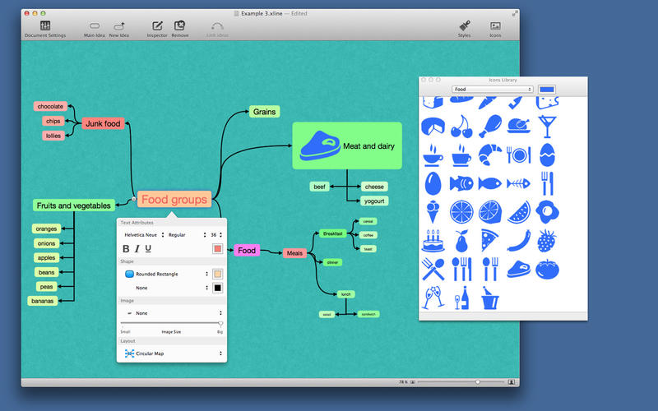
Task: Toggle italic text formatting
Action: 137,249
